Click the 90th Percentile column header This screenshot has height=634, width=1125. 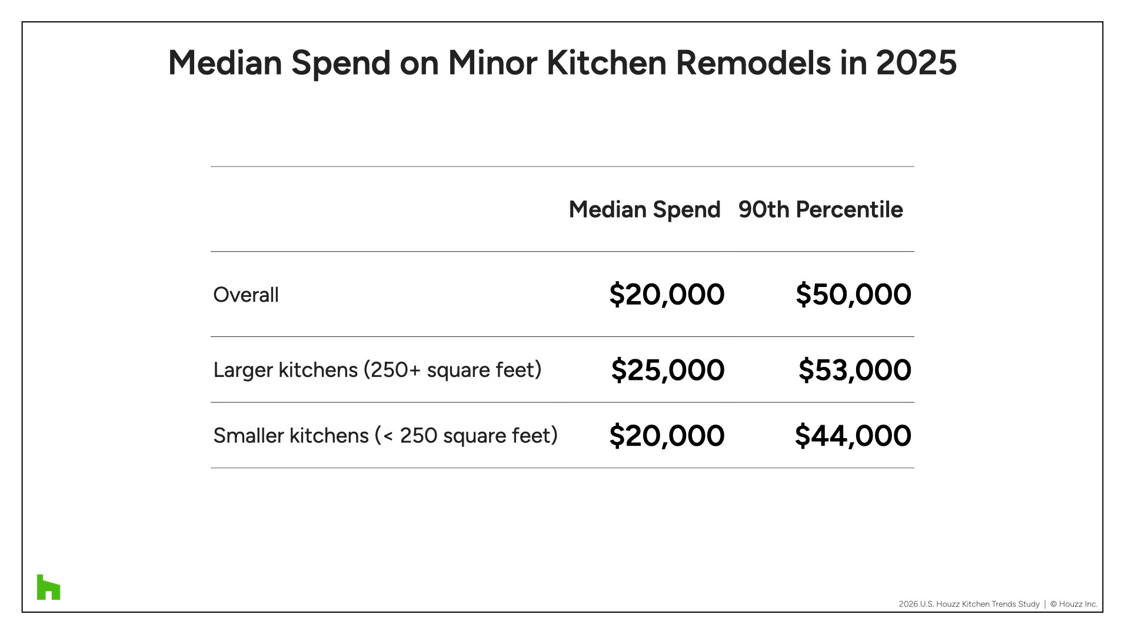click(820, 210)
